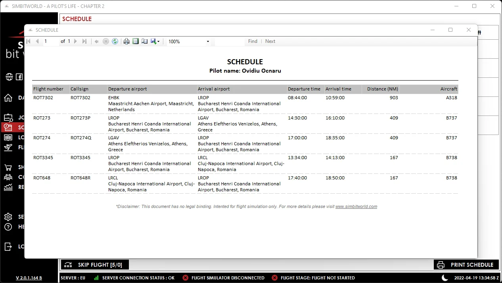Image resolution: width=502 pixels, height=283 pixels.
Task: Click the green Refresh report icon
Action: (115, 41)
